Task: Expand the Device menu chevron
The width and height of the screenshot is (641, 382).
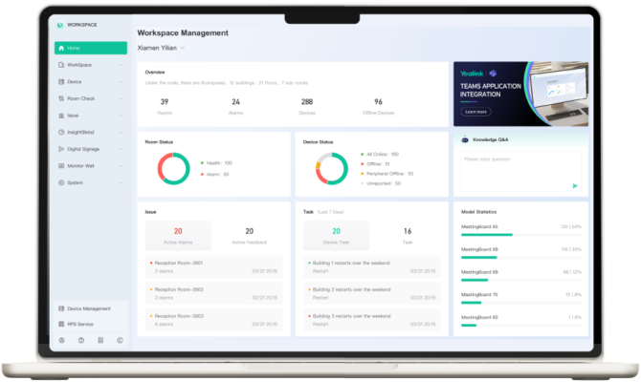Action: click(121, 81)
